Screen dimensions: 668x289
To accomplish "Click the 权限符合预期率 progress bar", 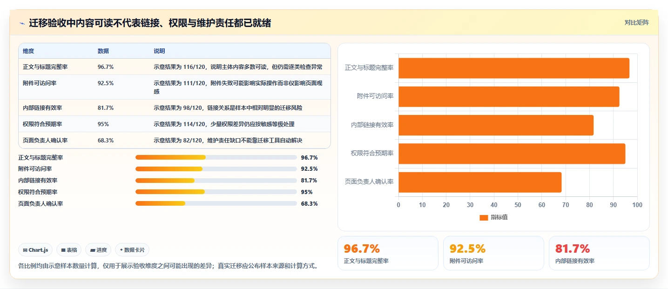I will (x=216, y=192).
